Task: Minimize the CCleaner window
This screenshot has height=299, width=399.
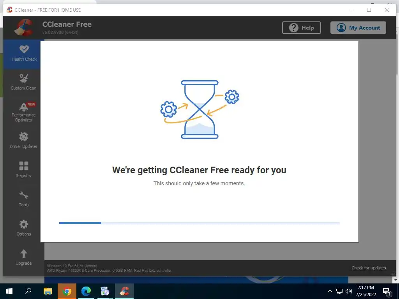Action: pyautogui.click(x=351, y=10)
